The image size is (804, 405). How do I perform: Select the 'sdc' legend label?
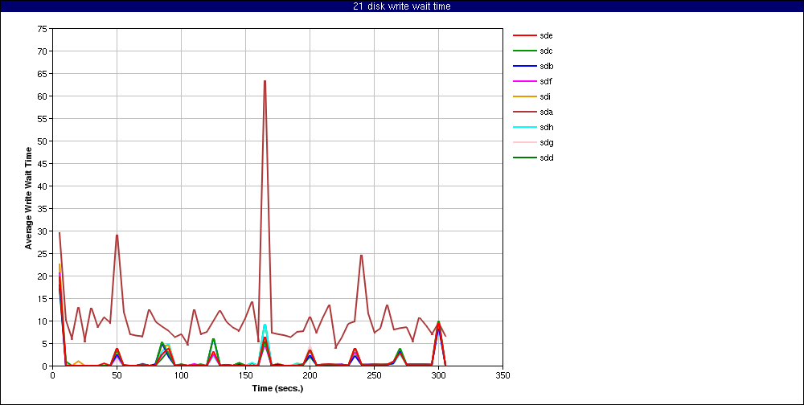tap(546, 51)
